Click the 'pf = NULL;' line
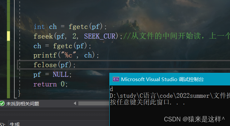Image resolution: width=230 pixels, height=126 pixels. click(53, 74)
